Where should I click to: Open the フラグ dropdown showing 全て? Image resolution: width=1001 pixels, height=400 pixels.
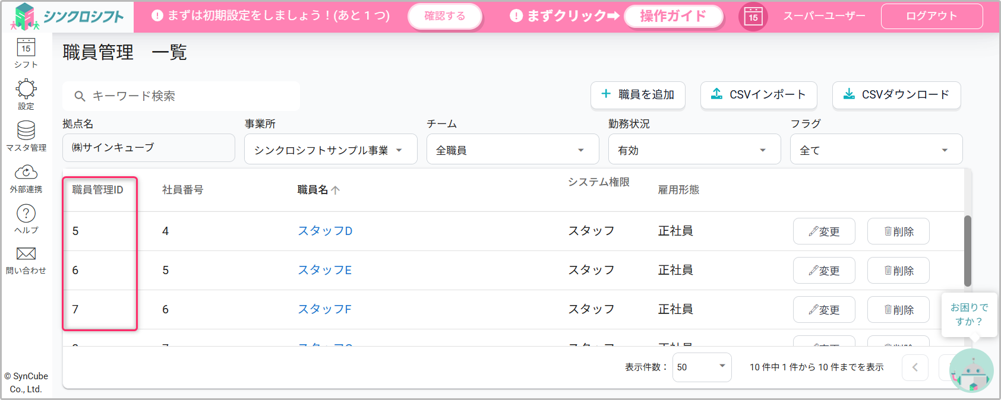[876, 150]
